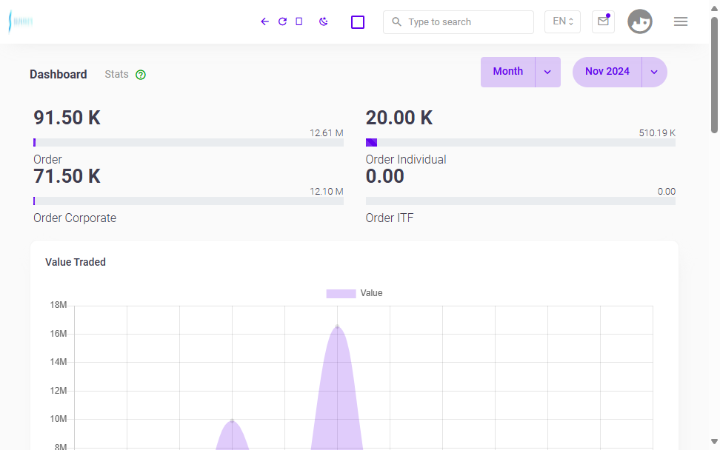Click the reload icon in toolbar
Screen dimensions: 720x450
pyautogui.click(x=282, y=21)
